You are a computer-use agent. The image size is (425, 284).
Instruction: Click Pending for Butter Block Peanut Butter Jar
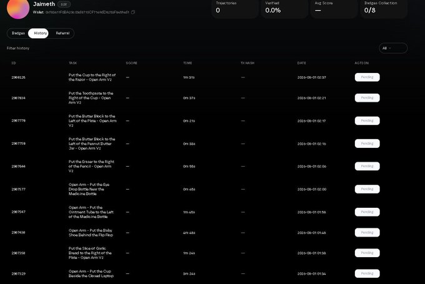367,144
